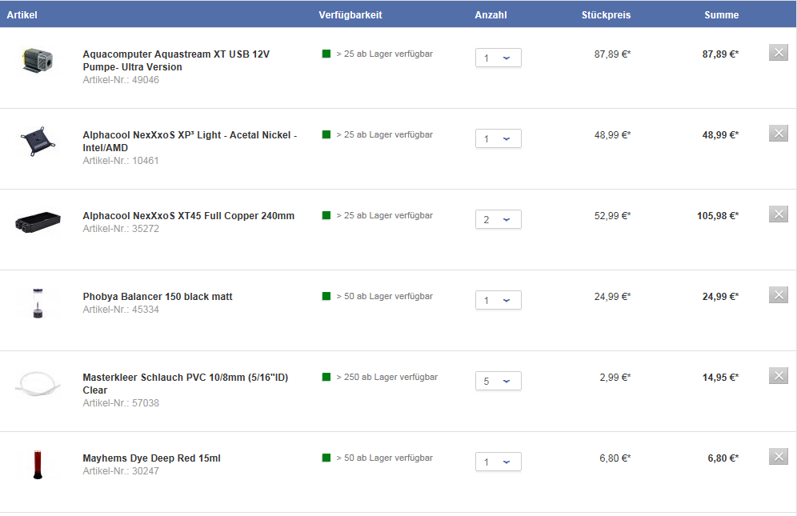This screenshot has width=797, height=516.
Task: Remove Phobya Balancer 150 from cart
Action: [778, 295]
